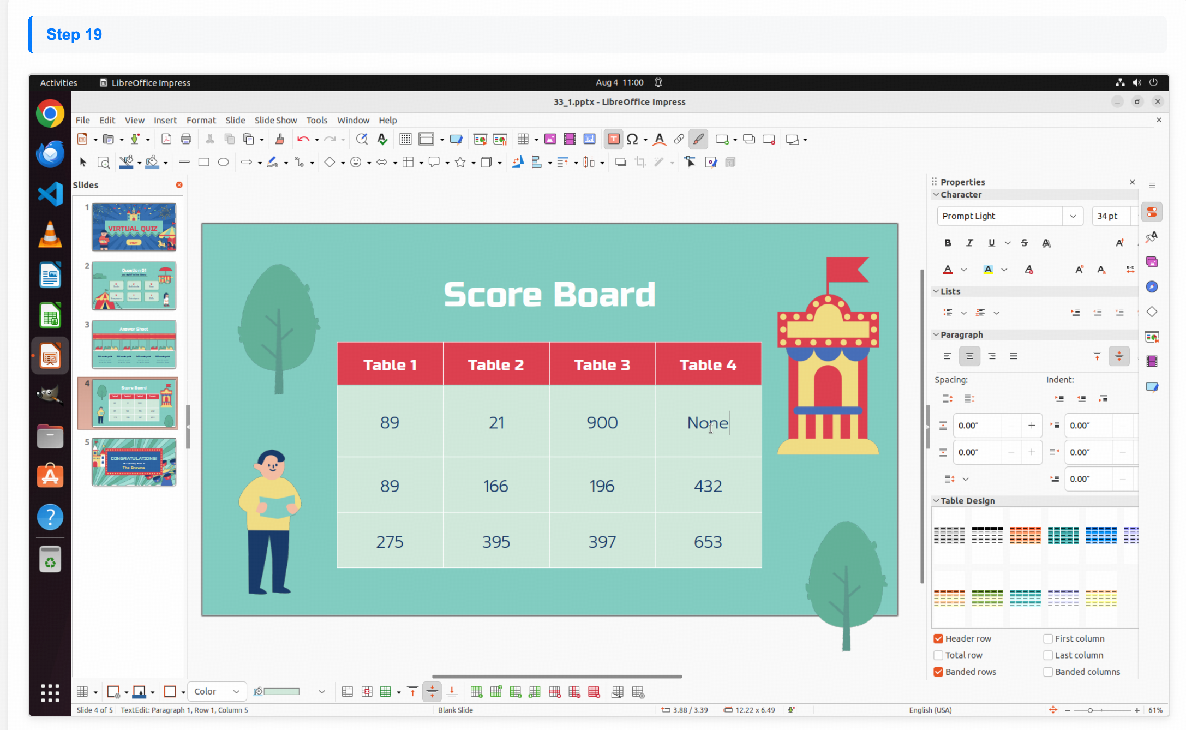Open the Gallery sidebar deck icon
This screenshot has height=730, width=1186.
point(1152,262)
